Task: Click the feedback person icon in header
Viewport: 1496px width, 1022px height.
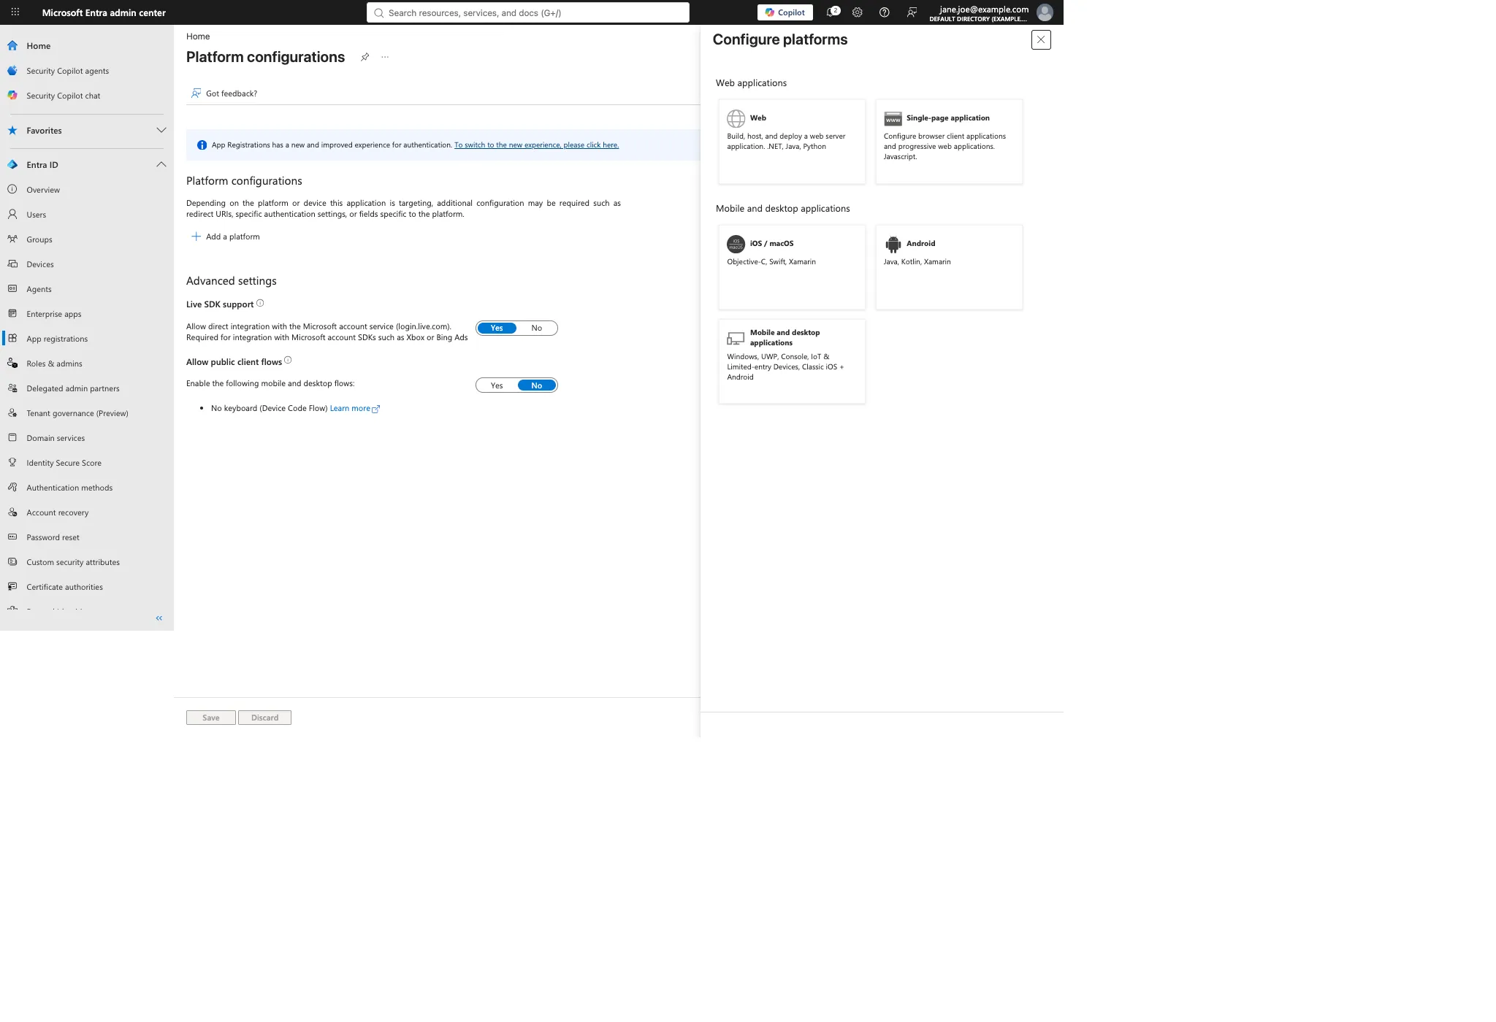Action: coord(912,12)
